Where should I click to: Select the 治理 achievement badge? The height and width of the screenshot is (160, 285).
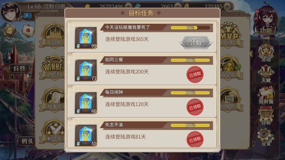[x=53, y=35]
